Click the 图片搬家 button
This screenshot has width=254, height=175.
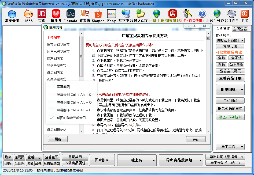click(x=102, y=160)
